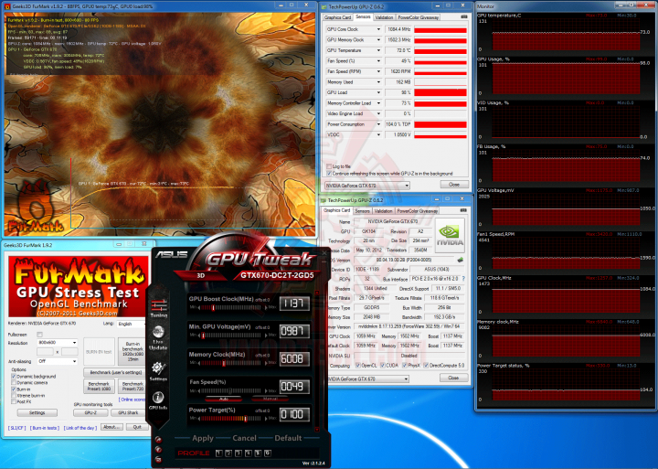
Task: Click camera icon in GPU-Z Graphics Card window
Action: (463, 210)
